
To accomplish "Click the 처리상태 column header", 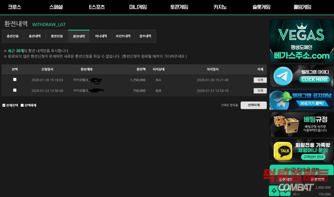I will tap(158, 69).
